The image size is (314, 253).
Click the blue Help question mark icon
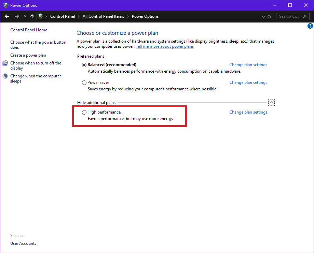pos(310,26)
